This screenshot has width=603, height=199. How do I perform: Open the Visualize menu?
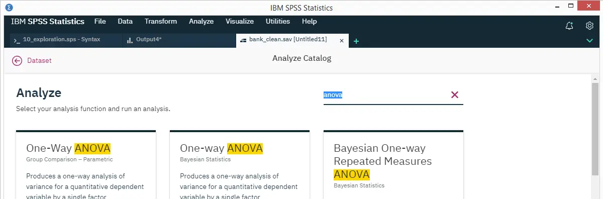(240, 22)
